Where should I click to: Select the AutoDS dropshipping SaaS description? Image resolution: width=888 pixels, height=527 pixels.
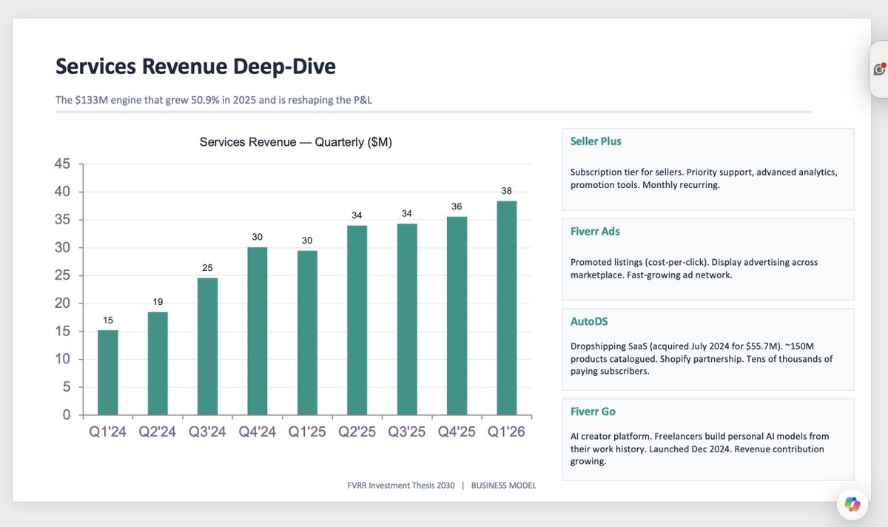(702, 359)
